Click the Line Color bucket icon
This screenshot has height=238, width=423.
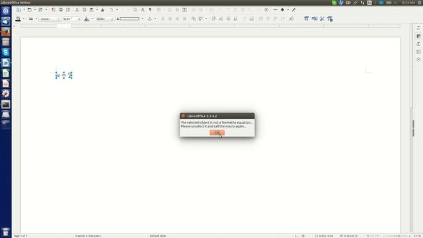pyautogui.click(x=87, y=19)
